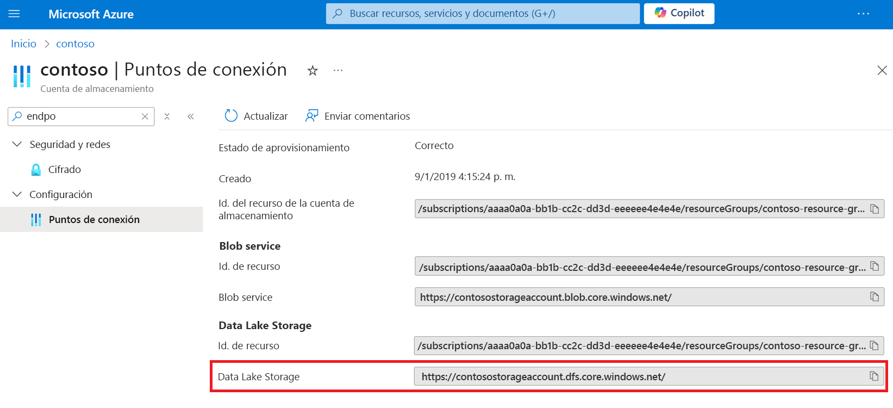This screenshot has width=893, height=408.
Task: Copy the Blob service resource ID
Action: 875,267
